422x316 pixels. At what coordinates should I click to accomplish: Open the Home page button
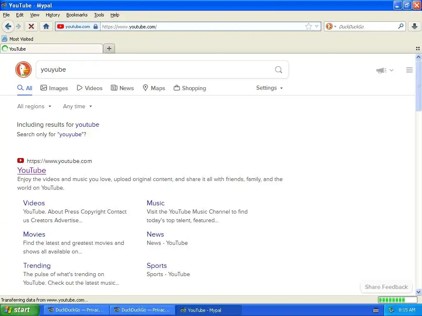pos(46,26)
